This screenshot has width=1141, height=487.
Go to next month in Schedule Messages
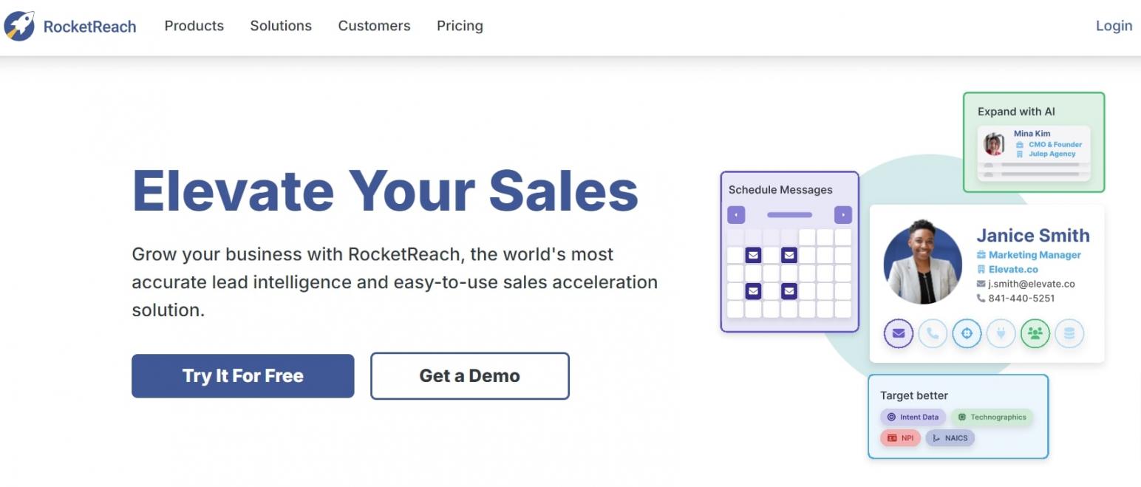point(843,215)
